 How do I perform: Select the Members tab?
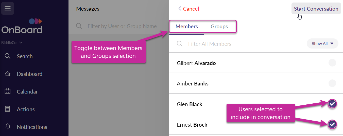[187, 27]
